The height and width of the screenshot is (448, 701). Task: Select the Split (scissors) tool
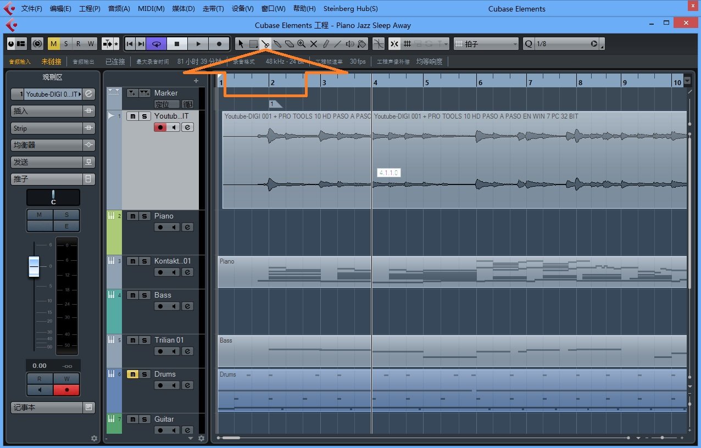point(265,44)
